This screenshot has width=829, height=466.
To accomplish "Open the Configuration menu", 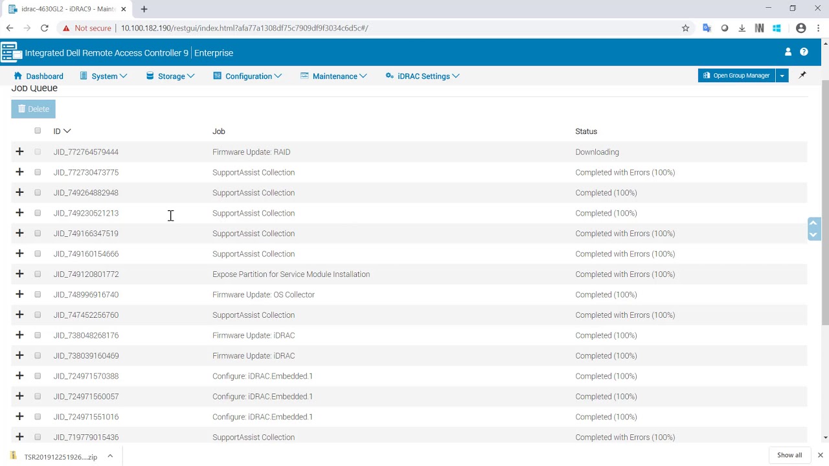I will coord(247,76).
